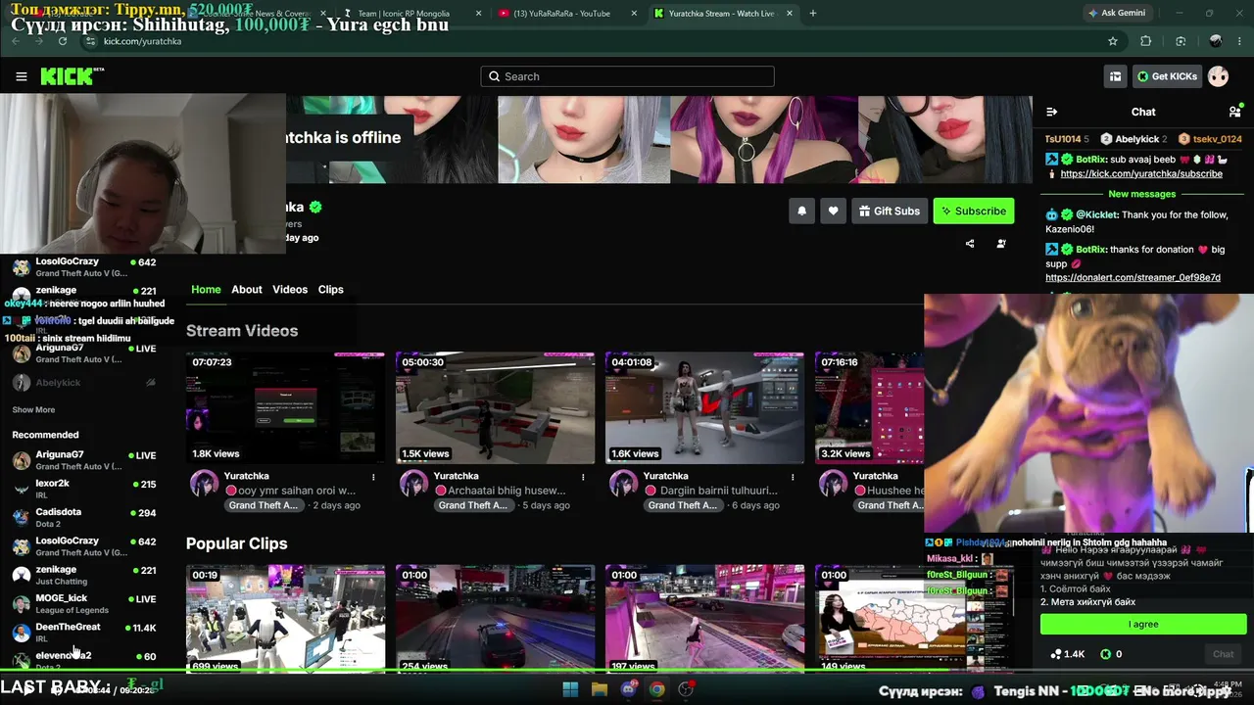
Task: Open options for the 'ooy ymr saihan oroi' video
Action: coord(373,477)
